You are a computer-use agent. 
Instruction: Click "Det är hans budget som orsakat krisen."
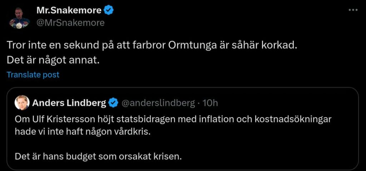tap(99, 156)
